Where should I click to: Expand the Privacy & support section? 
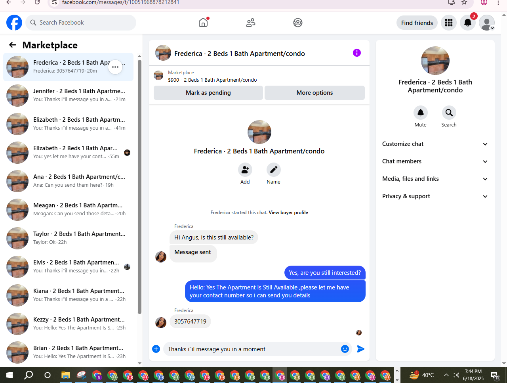(435, 196)
